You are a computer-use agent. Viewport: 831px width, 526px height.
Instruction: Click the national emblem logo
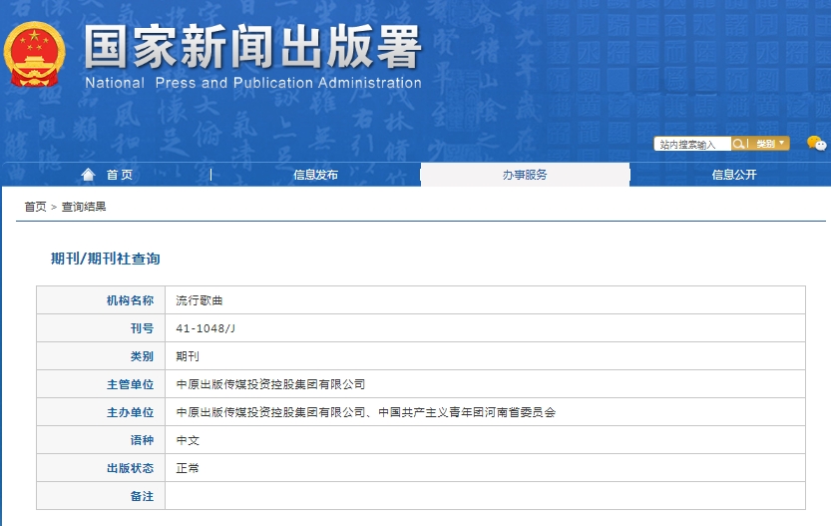[35, 56]
